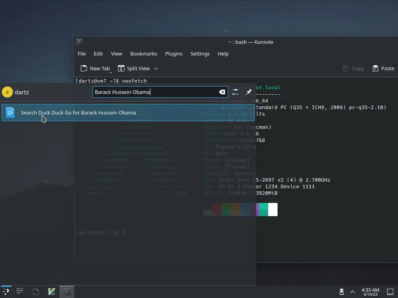398x298 pixels.
Task: Open Konsole Plugins menu
Action: [x=174, y=54]
